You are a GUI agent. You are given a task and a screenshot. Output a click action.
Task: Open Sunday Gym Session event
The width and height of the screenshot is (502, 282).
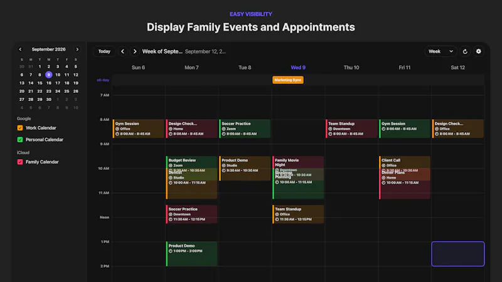pyautogui.click(x=138, y=128)
